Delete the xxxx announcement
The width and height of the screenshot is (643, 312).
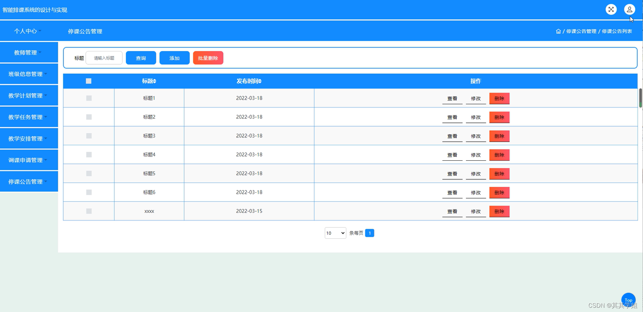click(499, 211)
